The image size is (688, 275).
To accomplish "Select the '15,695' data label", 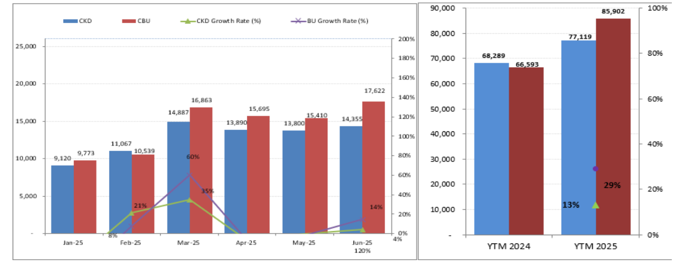I will (259, 109).
